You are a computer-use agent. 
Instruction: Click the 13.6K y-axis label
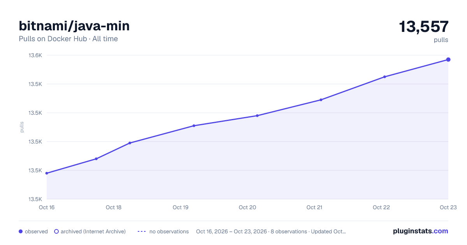35,55
